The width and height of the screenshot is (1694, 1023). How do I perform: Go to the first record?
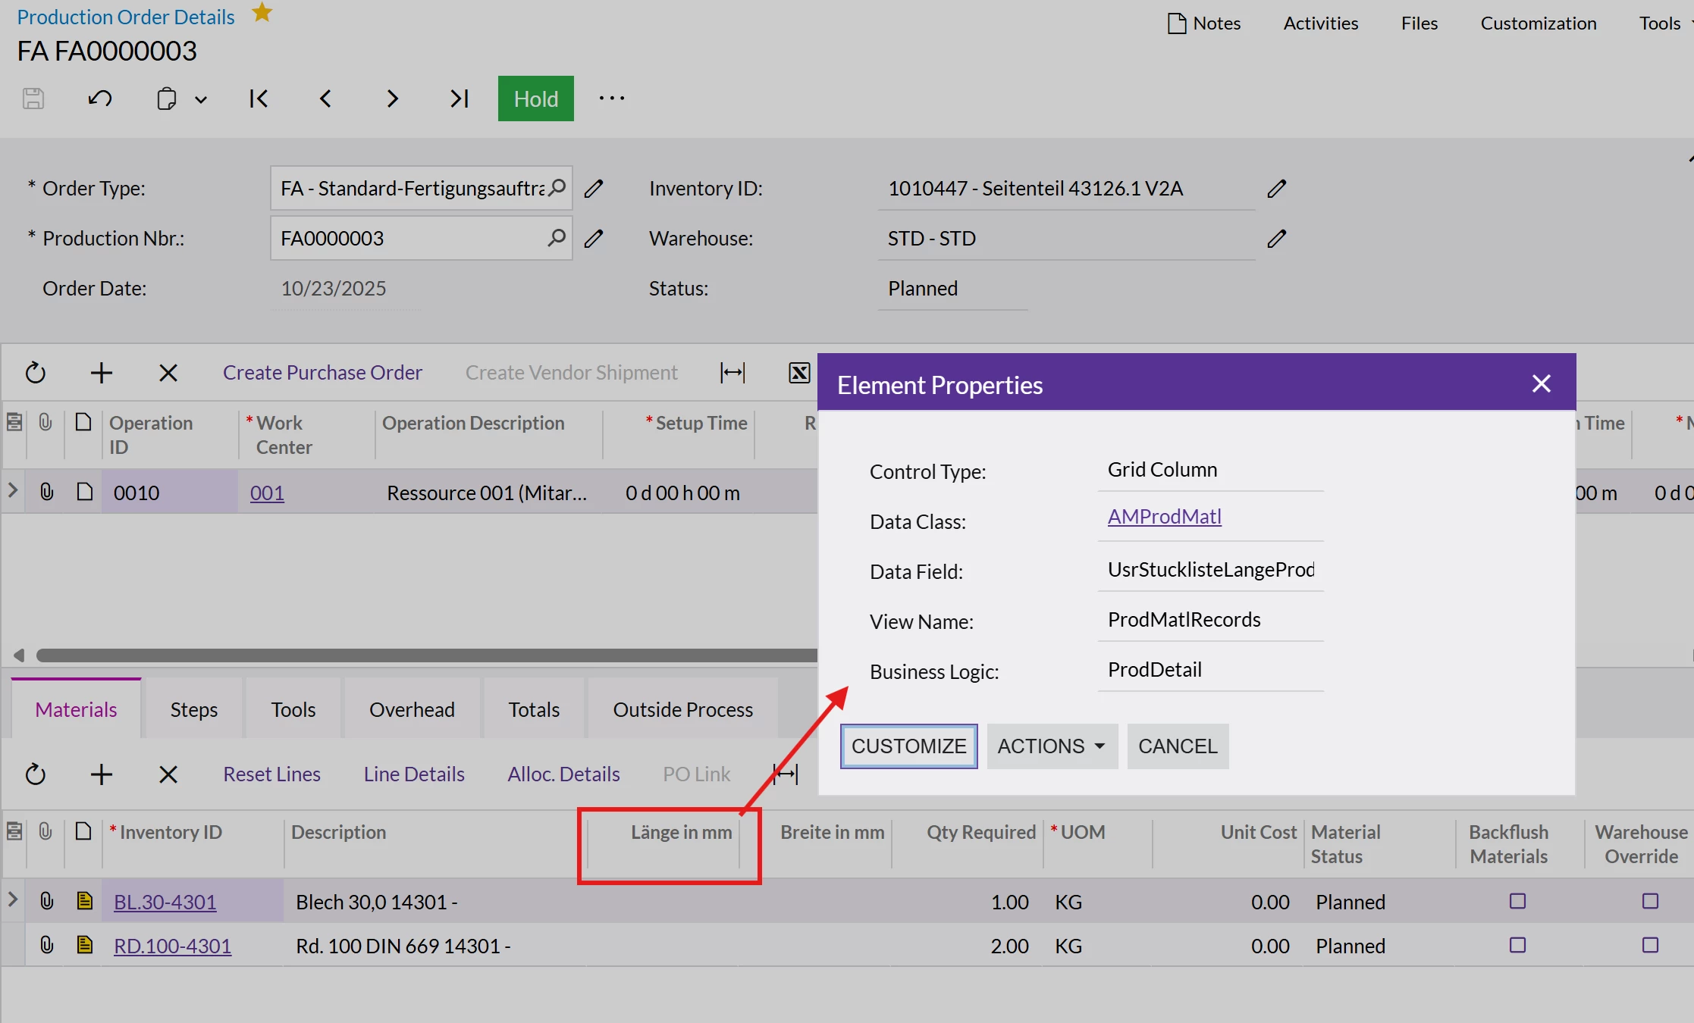(259, 99)
